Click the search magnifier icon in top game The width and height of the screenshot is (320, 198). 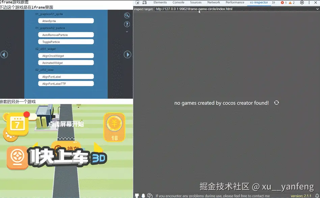pos(127,15)
